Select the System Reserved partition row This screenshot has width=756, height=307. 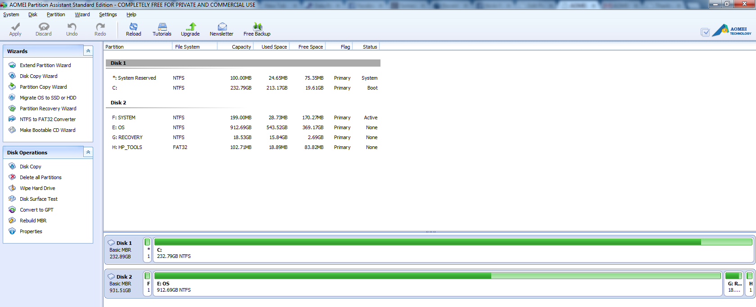point(243,78)
